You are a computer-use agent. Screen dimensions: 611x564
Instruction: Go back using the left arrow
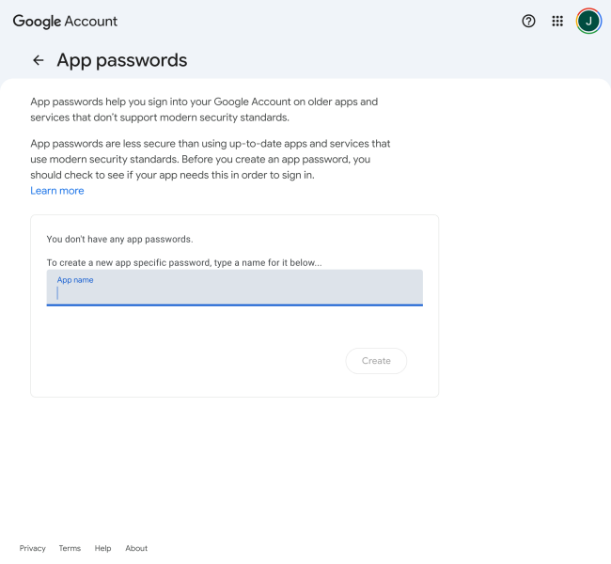click(x=39, y=60)
